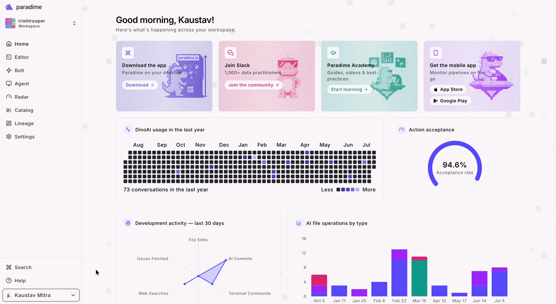Click the Paradime logo icon
The image size is (556, 304).
pos(9,7)
